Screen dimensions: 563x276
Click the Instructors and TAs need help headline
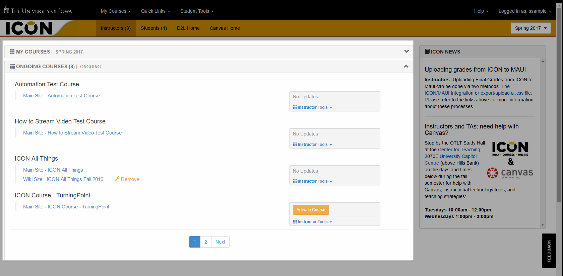coord(472,129)
